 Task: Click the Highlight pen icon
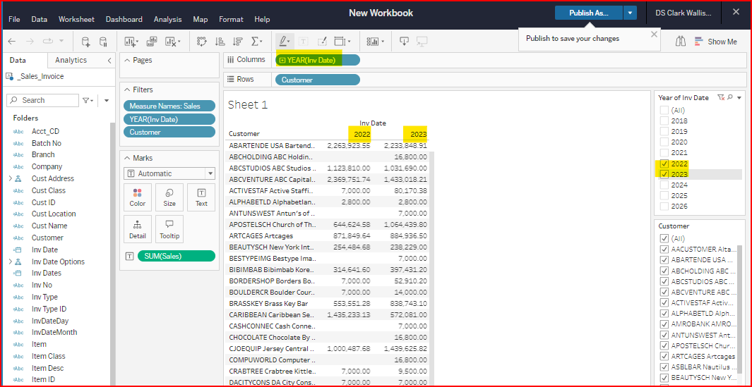[283, 42]
